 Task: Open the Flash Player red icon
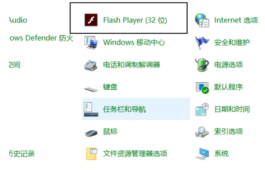pos(91,20)
